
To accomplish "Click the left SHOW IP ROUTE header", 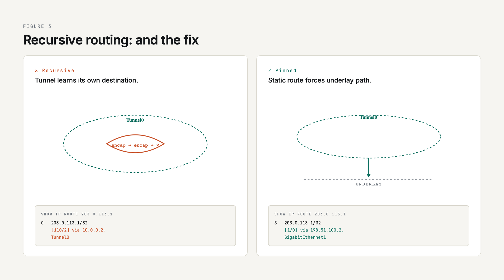I will tap(77, 214).
